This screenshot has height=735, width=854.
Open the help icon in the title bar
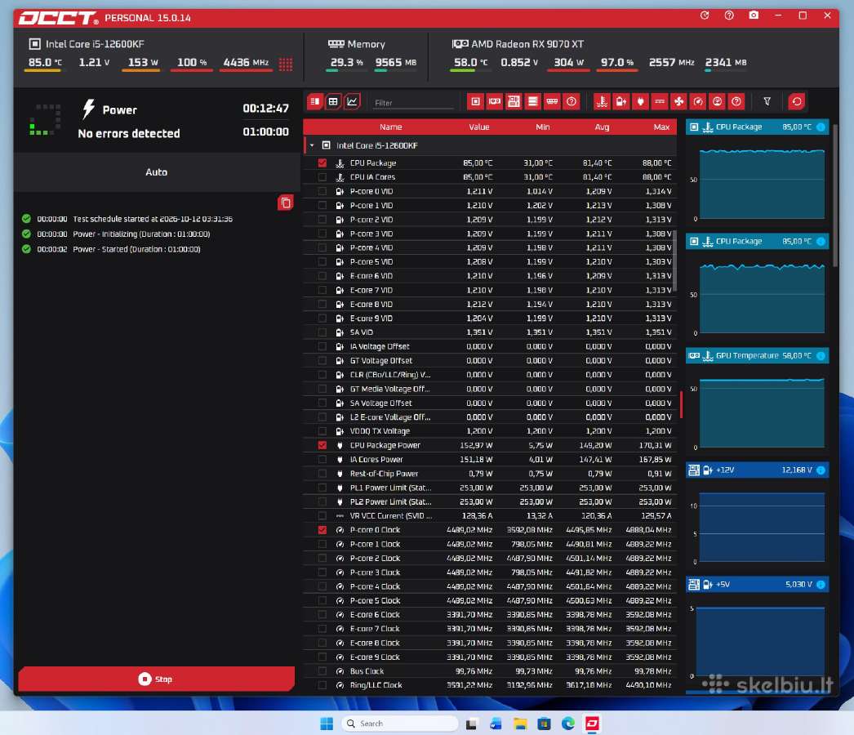pos(729,16)
